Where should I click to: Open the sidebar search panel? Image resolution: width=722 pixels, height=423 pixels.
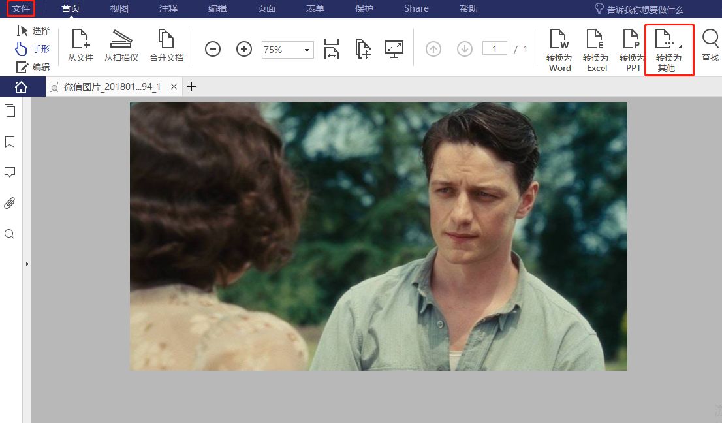(x=10, y=234)
